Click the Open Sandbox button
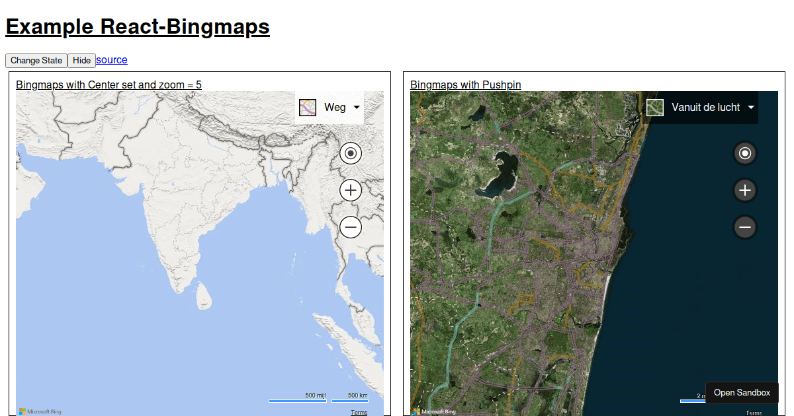This screenshot has height=416, width=794. pos(742,392)
